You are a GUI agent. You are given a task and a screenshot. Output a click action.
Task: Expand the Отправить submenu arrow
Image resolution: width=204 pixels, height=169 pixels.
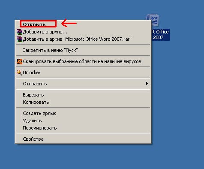147,84
